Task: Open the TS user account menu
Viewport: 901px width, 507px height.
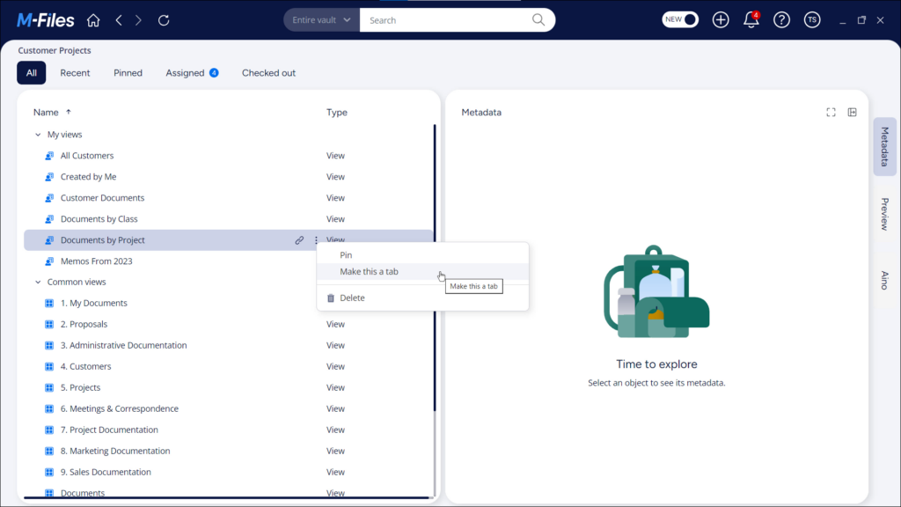Action: (x=811, y=19)
